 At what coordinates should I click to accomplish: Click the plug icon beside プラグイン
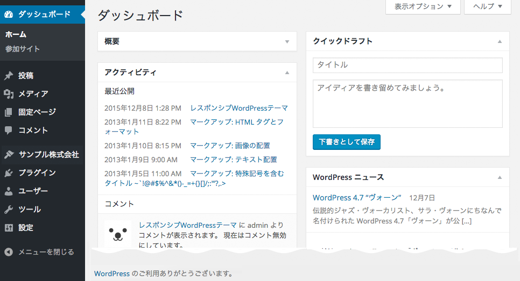[9, 173]
